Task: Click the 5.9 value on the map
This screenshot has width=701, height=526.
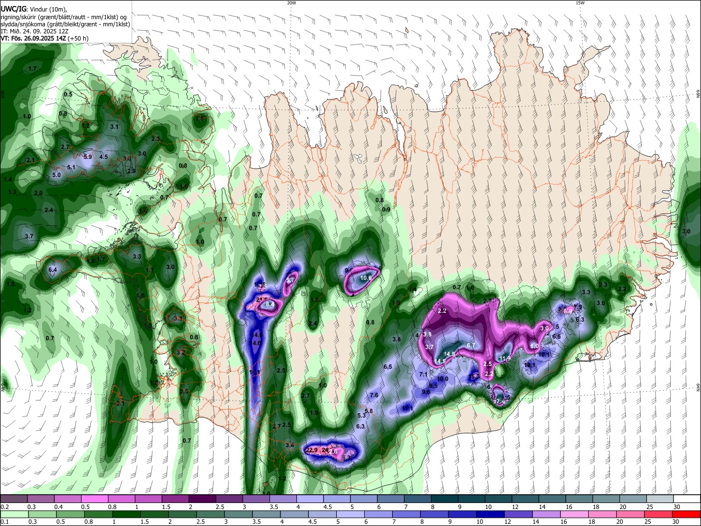Action: click(x=88, y=157)
